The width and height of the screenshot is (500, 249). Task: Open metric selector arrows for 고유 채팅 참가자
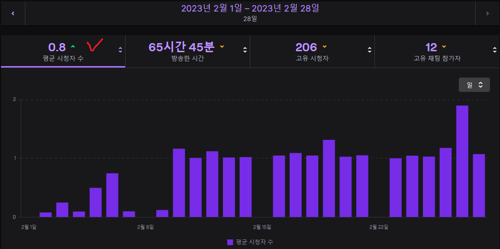[x=494, y=50]
